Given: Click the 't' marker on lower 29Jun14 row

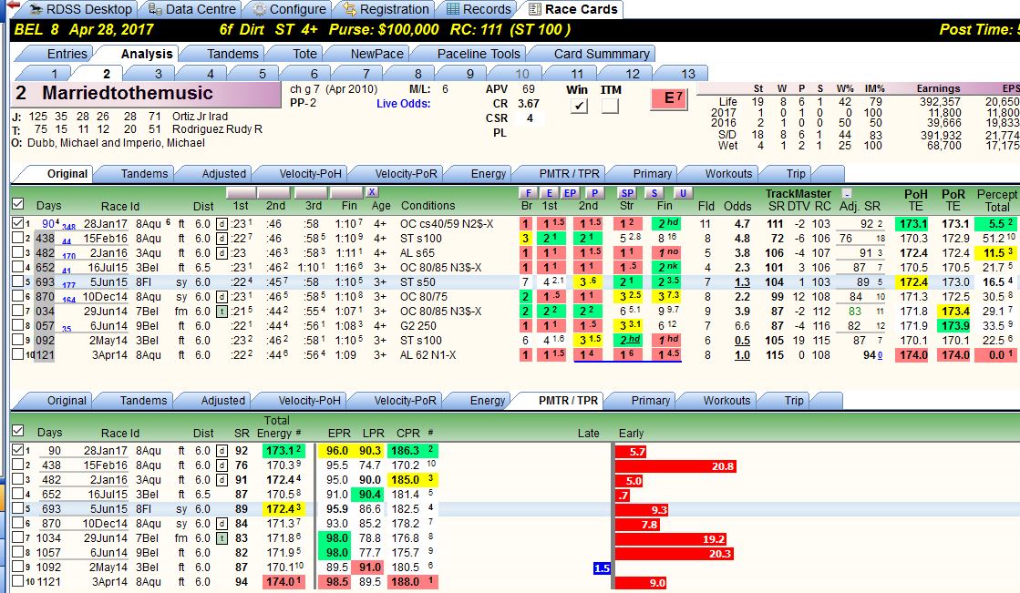Looking at the screenshot, I should [x=222, y=538].
